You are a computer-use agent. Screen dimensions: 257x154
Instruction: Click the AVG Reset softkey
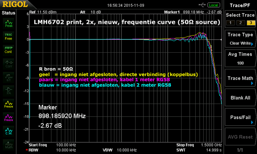point(240,137)
